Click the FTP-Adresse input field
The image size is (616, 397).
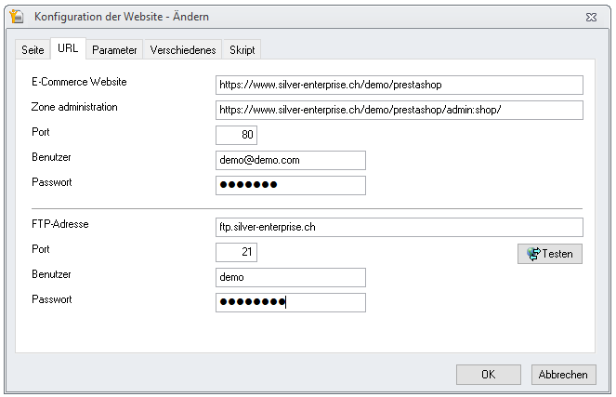[x=400, y=227]
